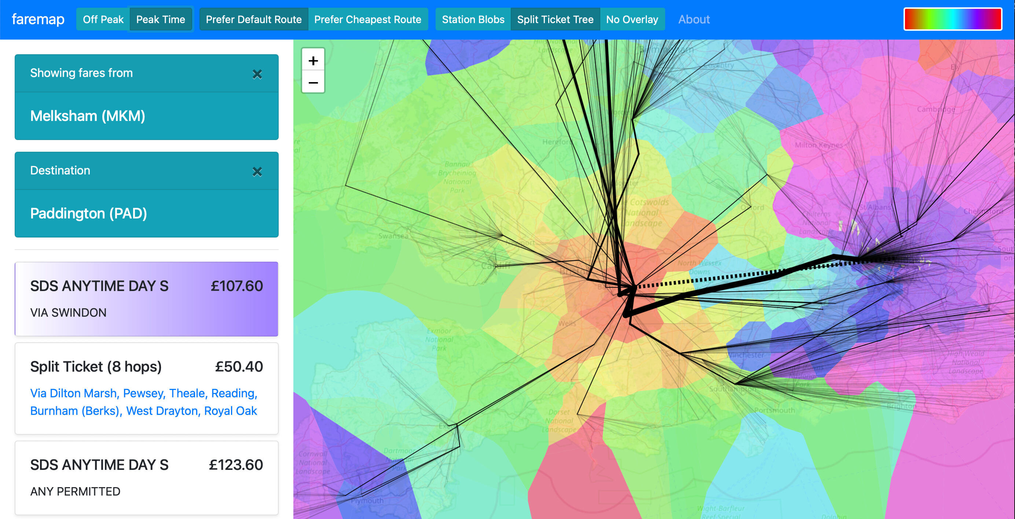1015x519 pixels.
Task: Clear the Showing fares from station
Action: click(257, 74)
